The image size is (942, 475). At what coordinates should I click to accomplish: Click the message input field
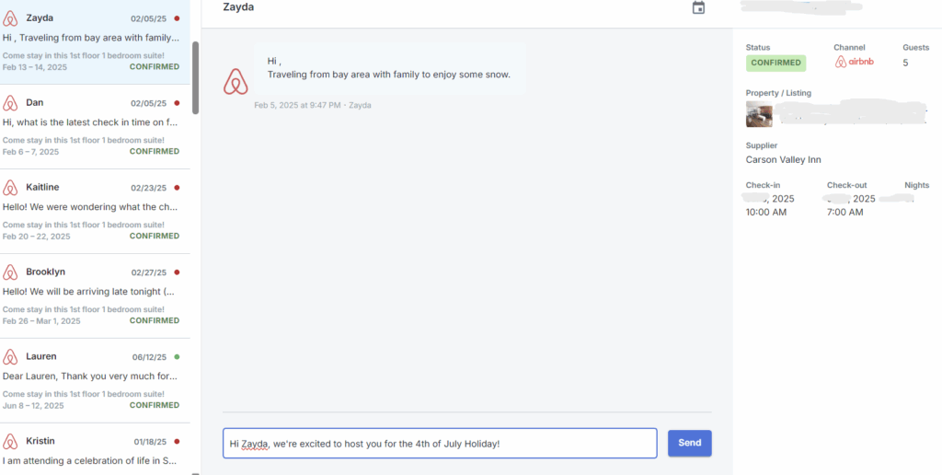440,444
